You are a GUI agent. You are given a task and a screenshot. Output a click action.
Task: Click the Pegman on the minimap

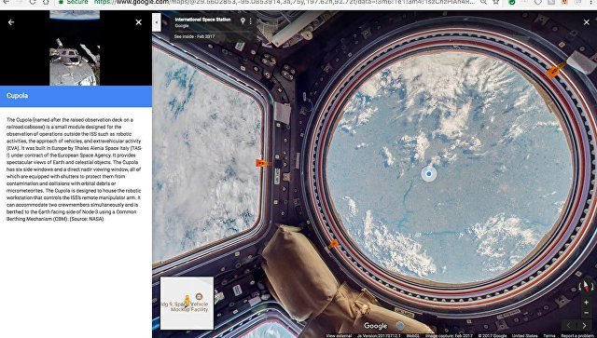(187, 301)
